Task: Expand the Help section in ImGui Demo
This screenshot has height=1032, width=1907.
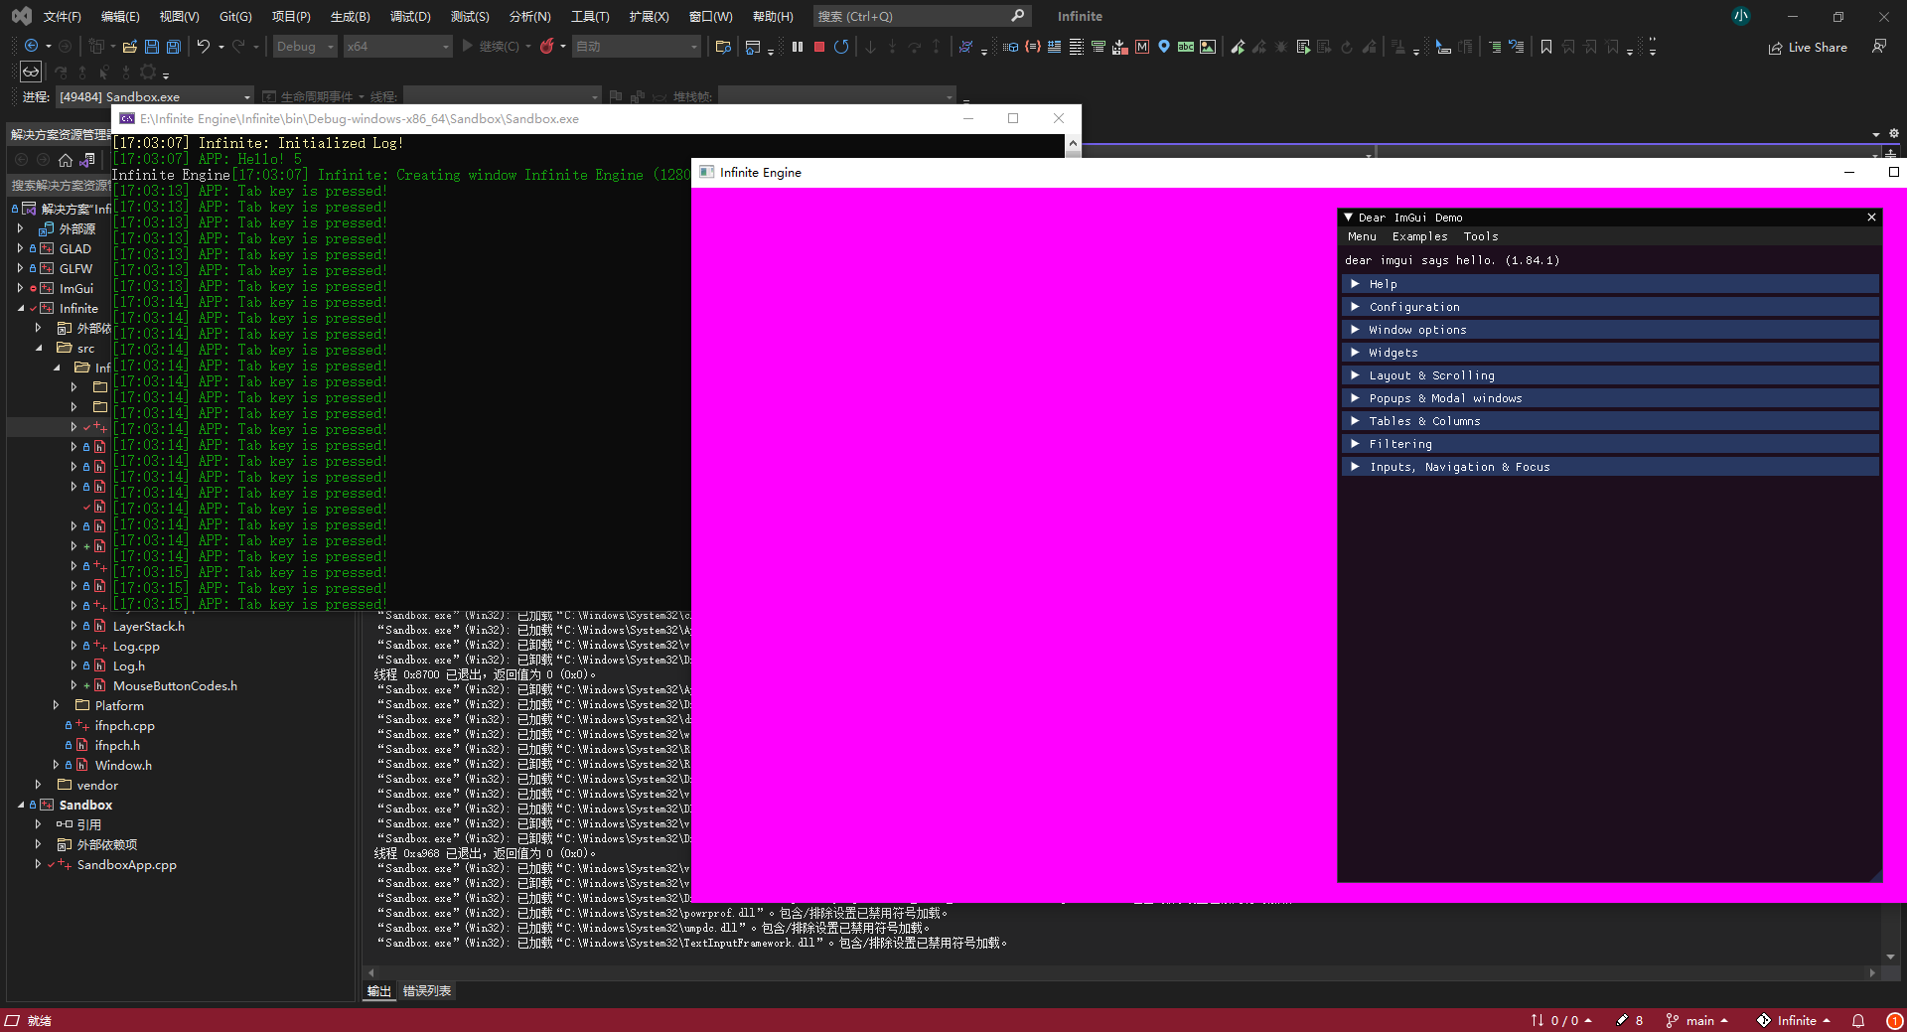Action: coord(1610,284)
